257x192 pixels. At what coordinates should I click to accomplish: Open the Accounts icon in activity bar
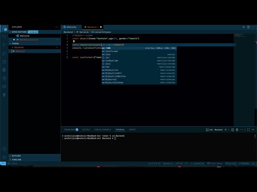tap(4, 149)
